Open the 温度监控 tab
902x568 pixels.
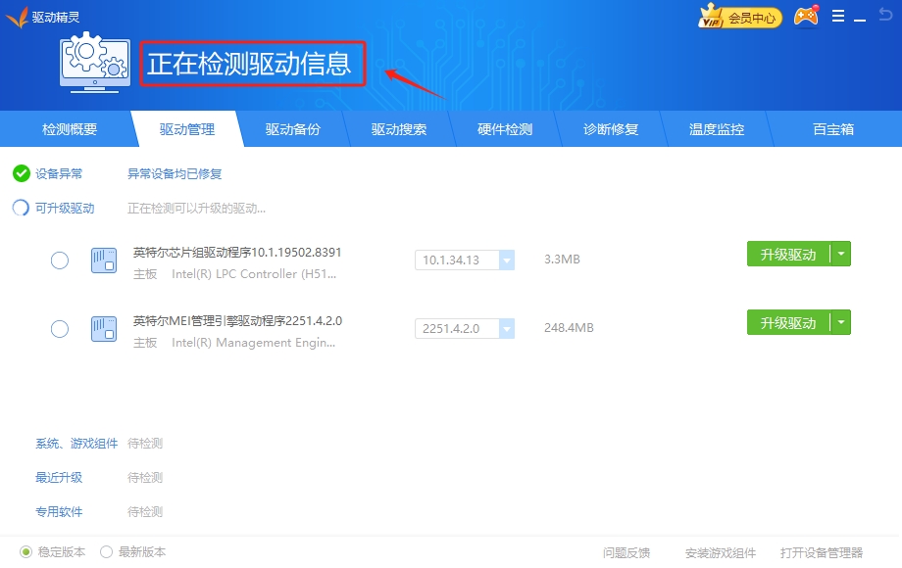(x=717, y=128)
